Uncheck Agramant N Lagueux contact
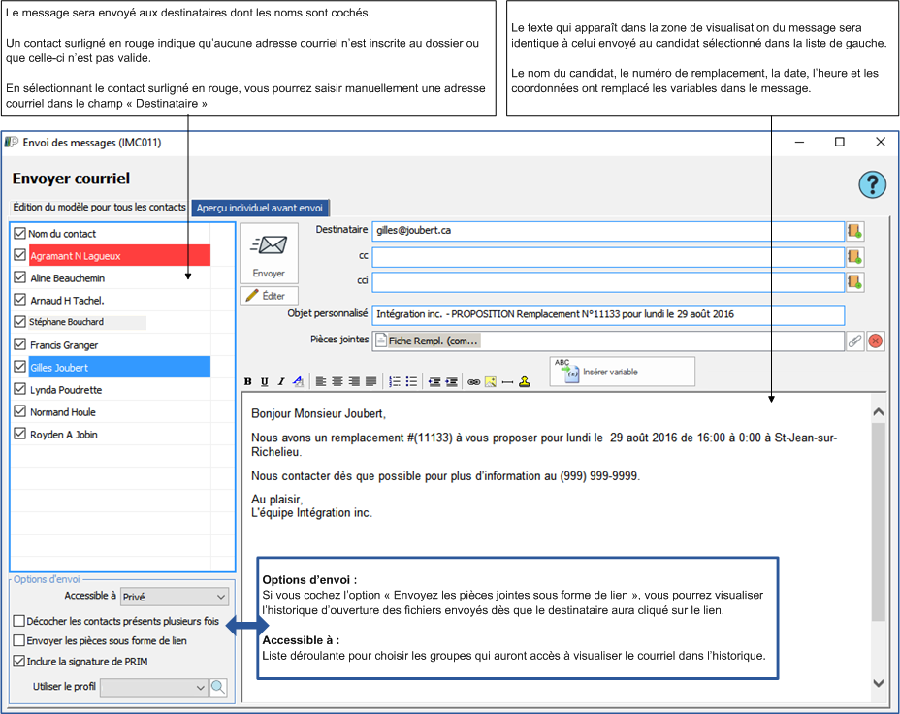900x714 pixels. pos(19,255)
